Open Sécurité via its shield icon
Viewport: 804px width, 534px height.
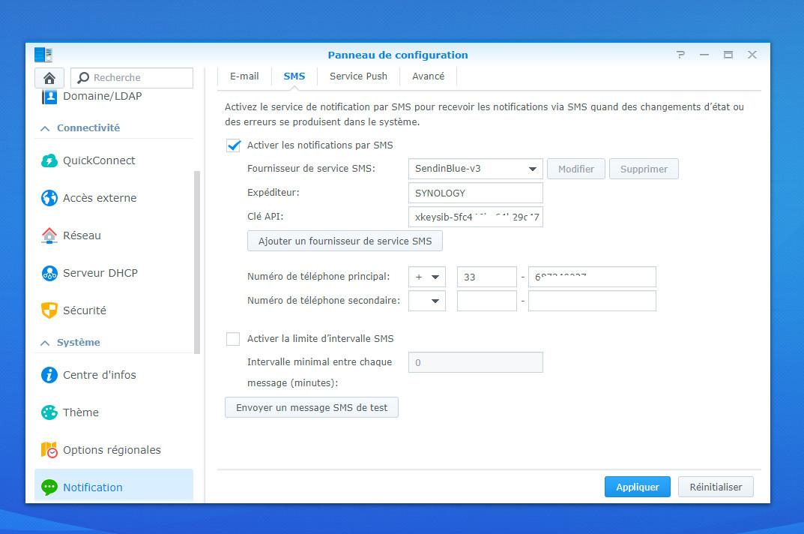click(x=49, y=310)
